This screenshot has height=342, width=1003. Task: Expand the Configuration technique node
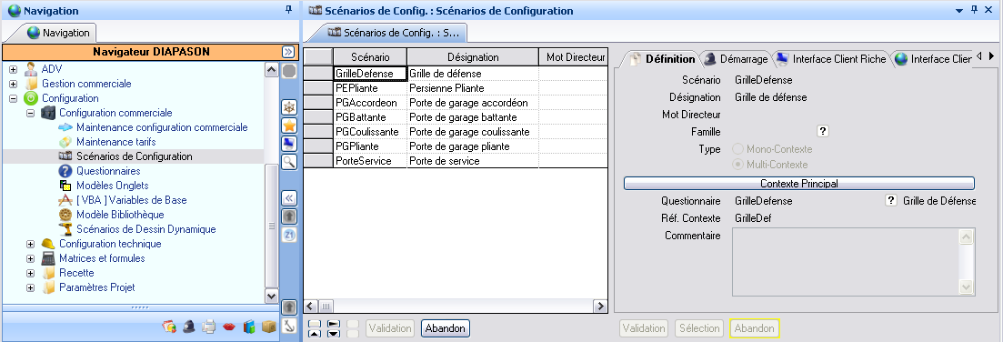click(x=30, y=244)
